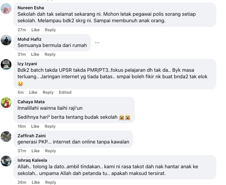This screenshot has width=226, height=185.
Task: Reply to Mohd Hafiz's comment
Action: point(50,54)
